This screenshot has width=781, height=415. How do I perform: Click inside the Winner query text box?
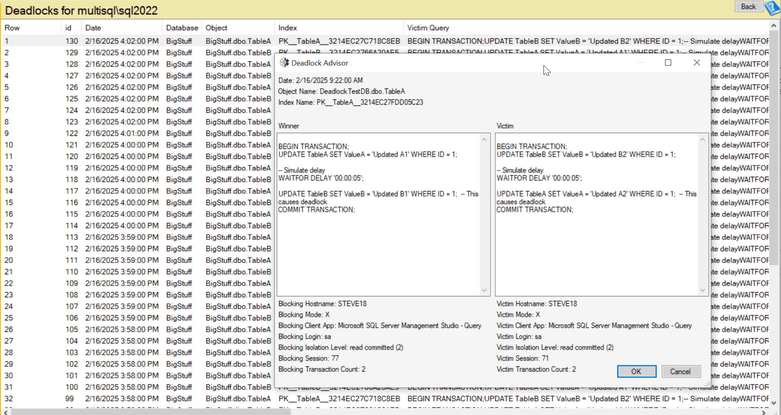[379, 214]
